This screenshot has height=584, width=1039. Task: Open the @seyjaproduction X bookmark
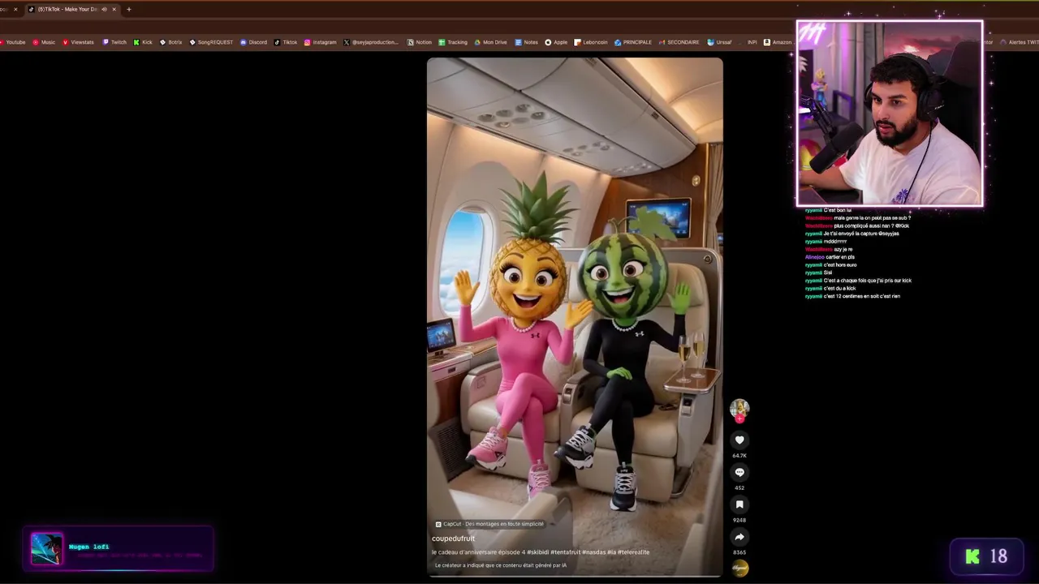click(x=371, y=42)
